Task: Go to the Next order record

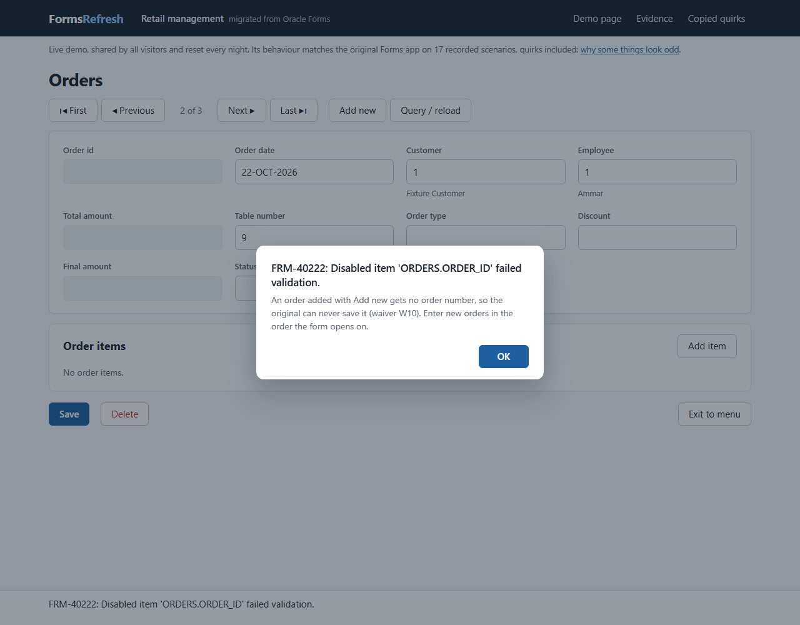Action: point(242,111)
